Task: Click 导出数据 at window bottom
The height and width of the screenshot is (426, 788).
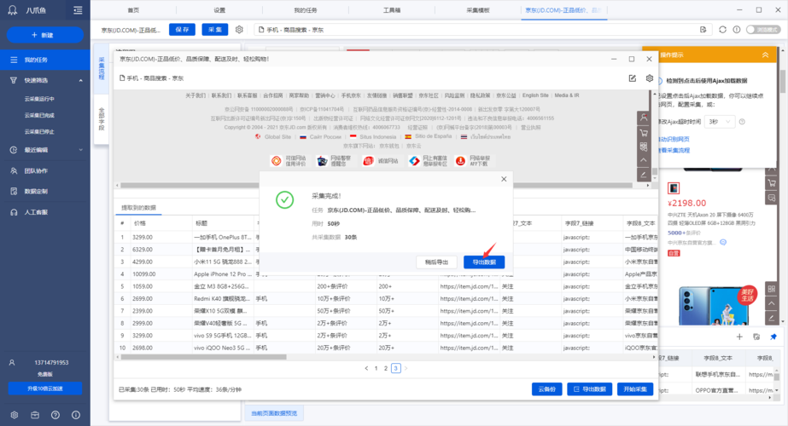Action: coord(589,389)
